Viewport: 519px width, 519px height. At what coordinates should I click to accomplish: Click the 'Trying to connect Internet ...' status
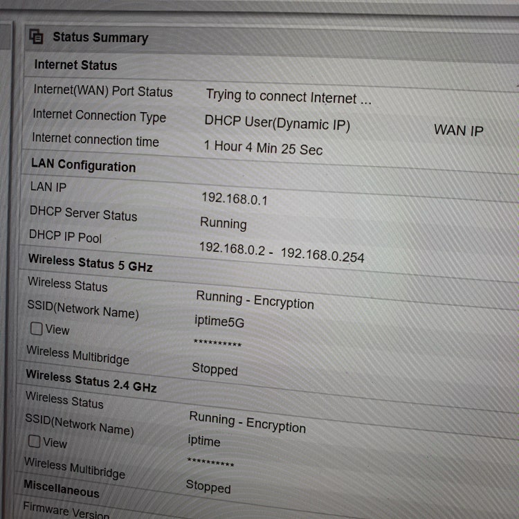tap(288, 98)
